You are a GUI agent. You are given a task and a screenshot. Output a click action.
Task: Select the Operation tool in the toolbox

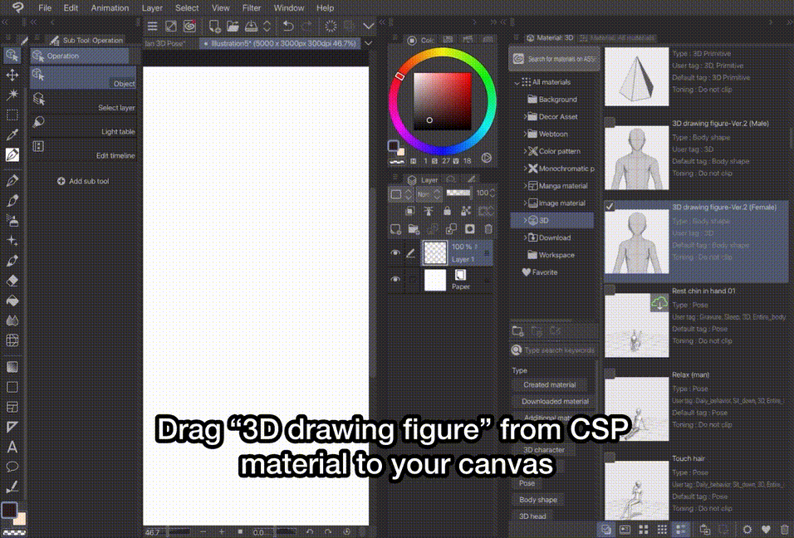point(12,55)
